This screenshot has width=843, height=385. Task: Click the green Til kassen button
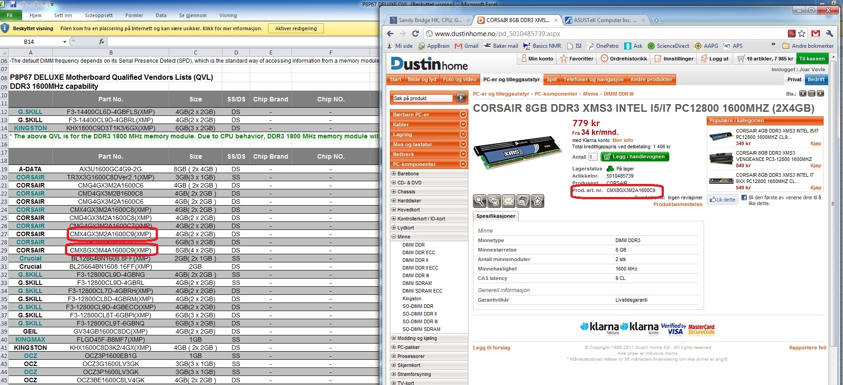click(812, 59)
